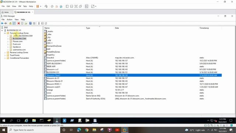
Task: Click the Take snapshot clock icon
Action: tap(52, 6)
